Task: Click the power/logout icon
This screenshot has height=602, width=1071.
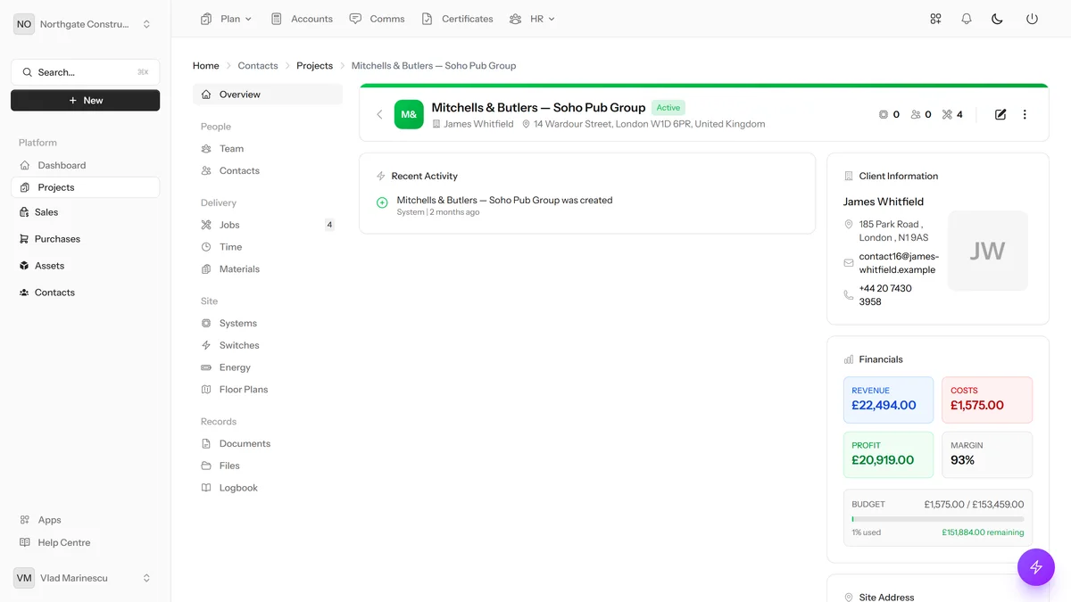Action: pos(1032,19)
